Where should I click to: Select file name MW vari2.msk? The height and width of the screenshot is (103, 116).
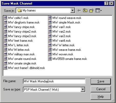(62, 32)
